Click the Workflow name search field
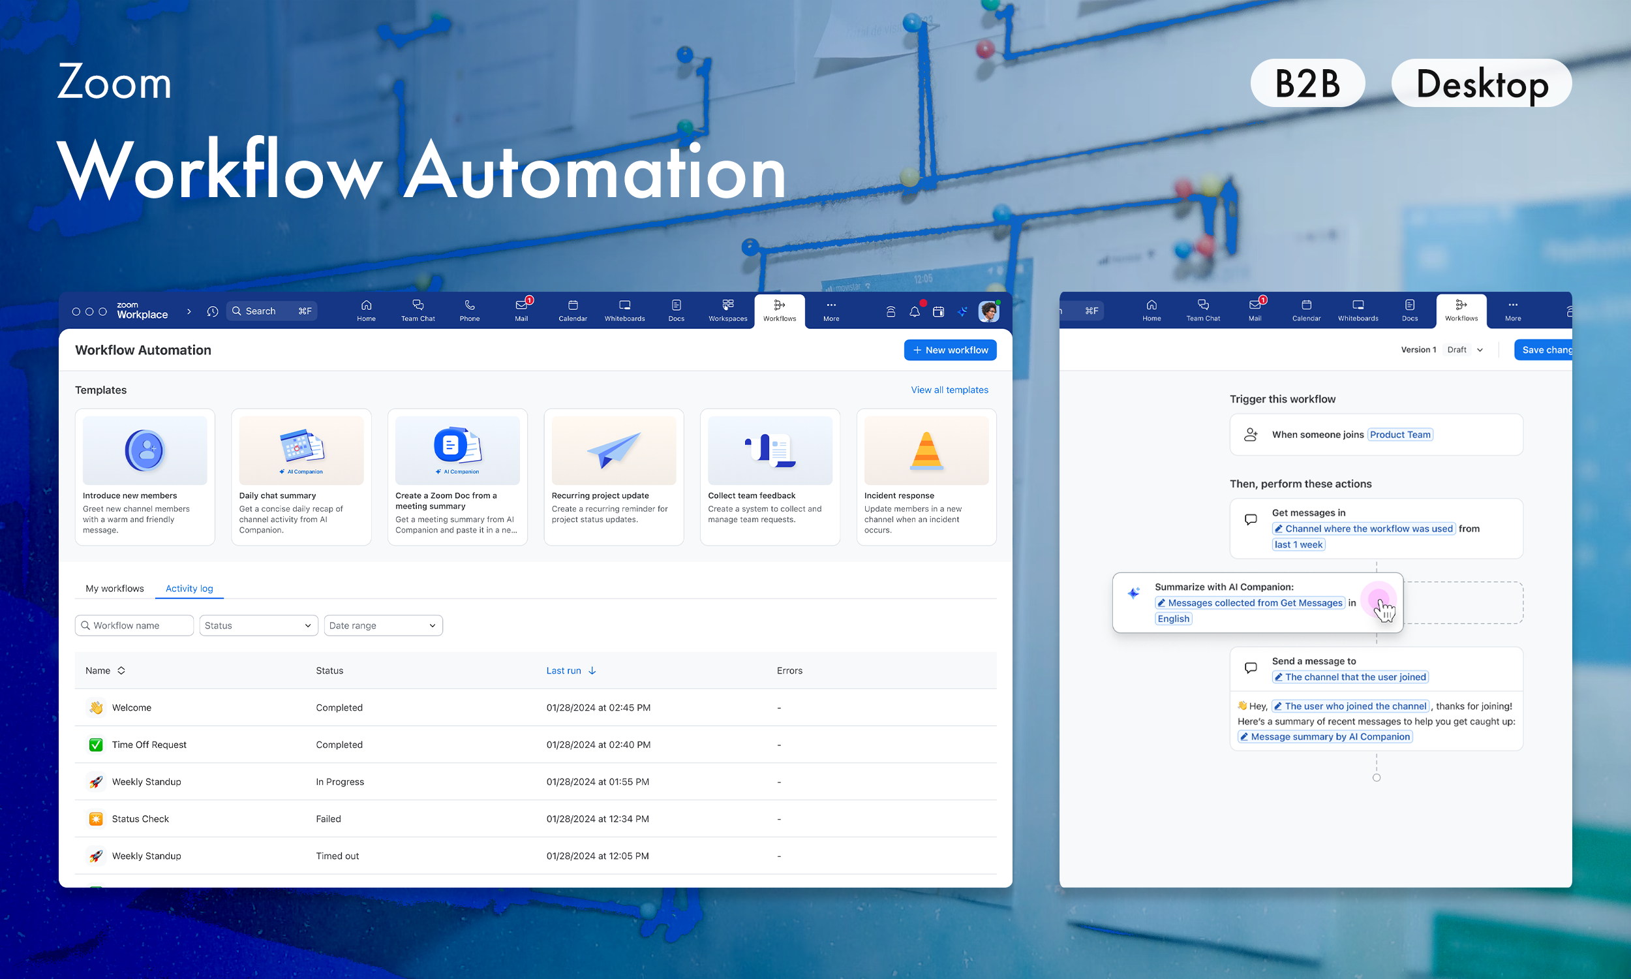This screenshot has height=979, width=1631. click(134, 625)
